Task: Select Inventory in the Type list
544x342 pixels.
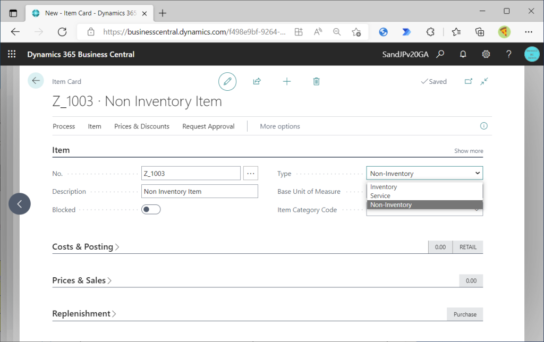Action: (424, 186)
